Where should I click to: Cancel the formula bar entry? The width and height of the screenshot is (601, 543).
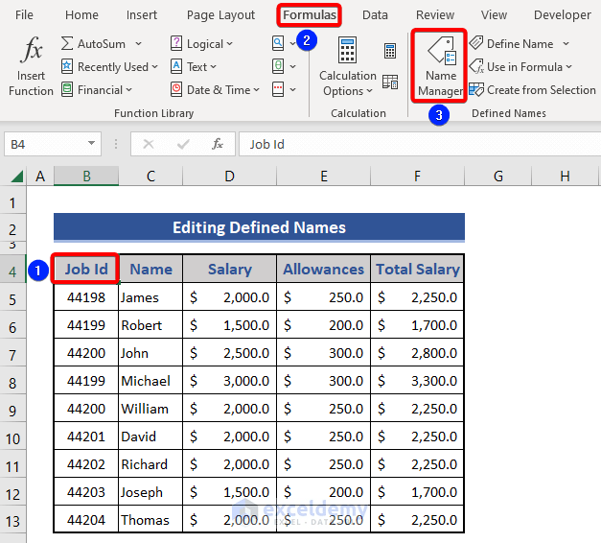click(x=148, y=144)
